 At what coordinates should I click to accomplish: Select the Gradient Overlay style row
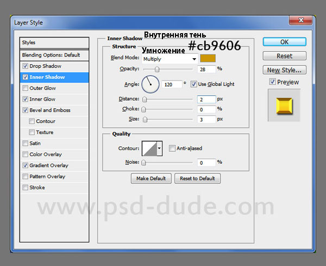pyautogui.click(x=54, y=165)
